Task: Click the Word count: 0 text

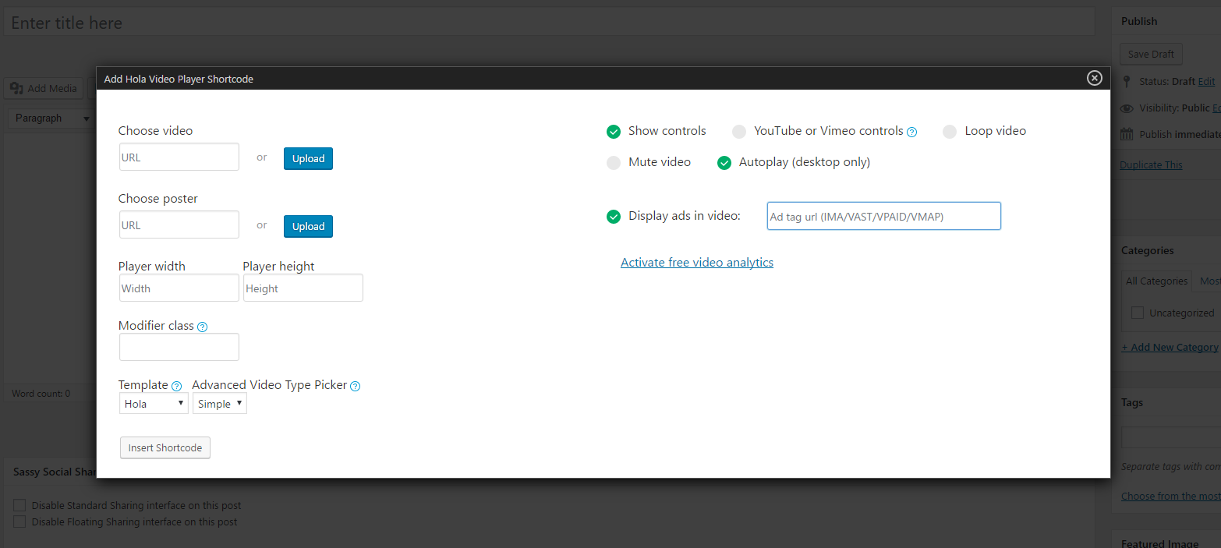Action: (41, 394)
